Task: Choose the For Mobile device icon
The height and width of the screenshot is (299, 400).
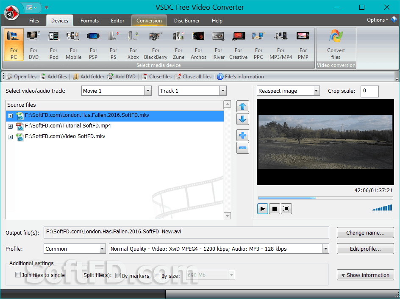Action: (73, 44)
